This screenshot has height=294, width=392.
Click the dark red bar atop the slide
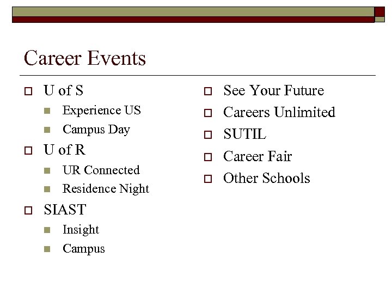[193, 19]
